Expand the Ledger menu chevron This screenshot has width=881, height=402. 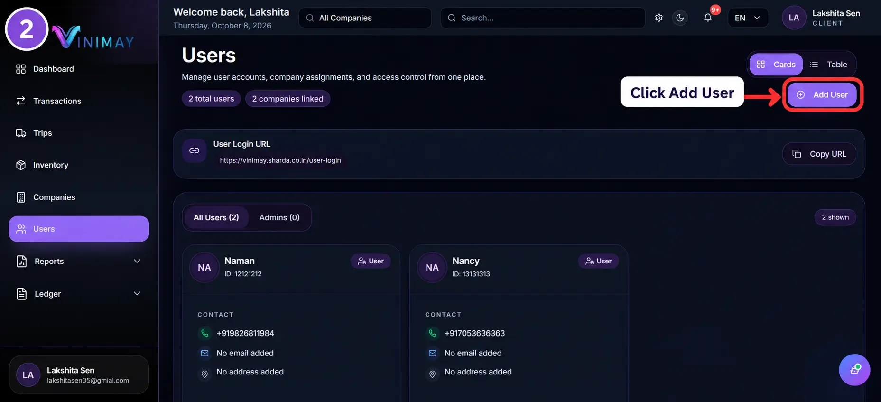coord(137,293)
